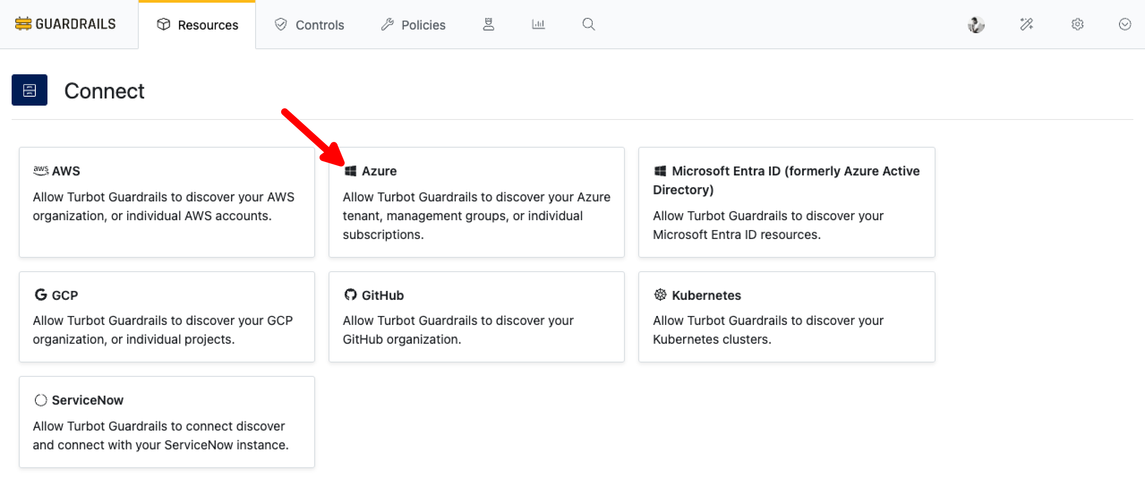
Task: Open the user profile avatar
Action: tap(976, 24)
